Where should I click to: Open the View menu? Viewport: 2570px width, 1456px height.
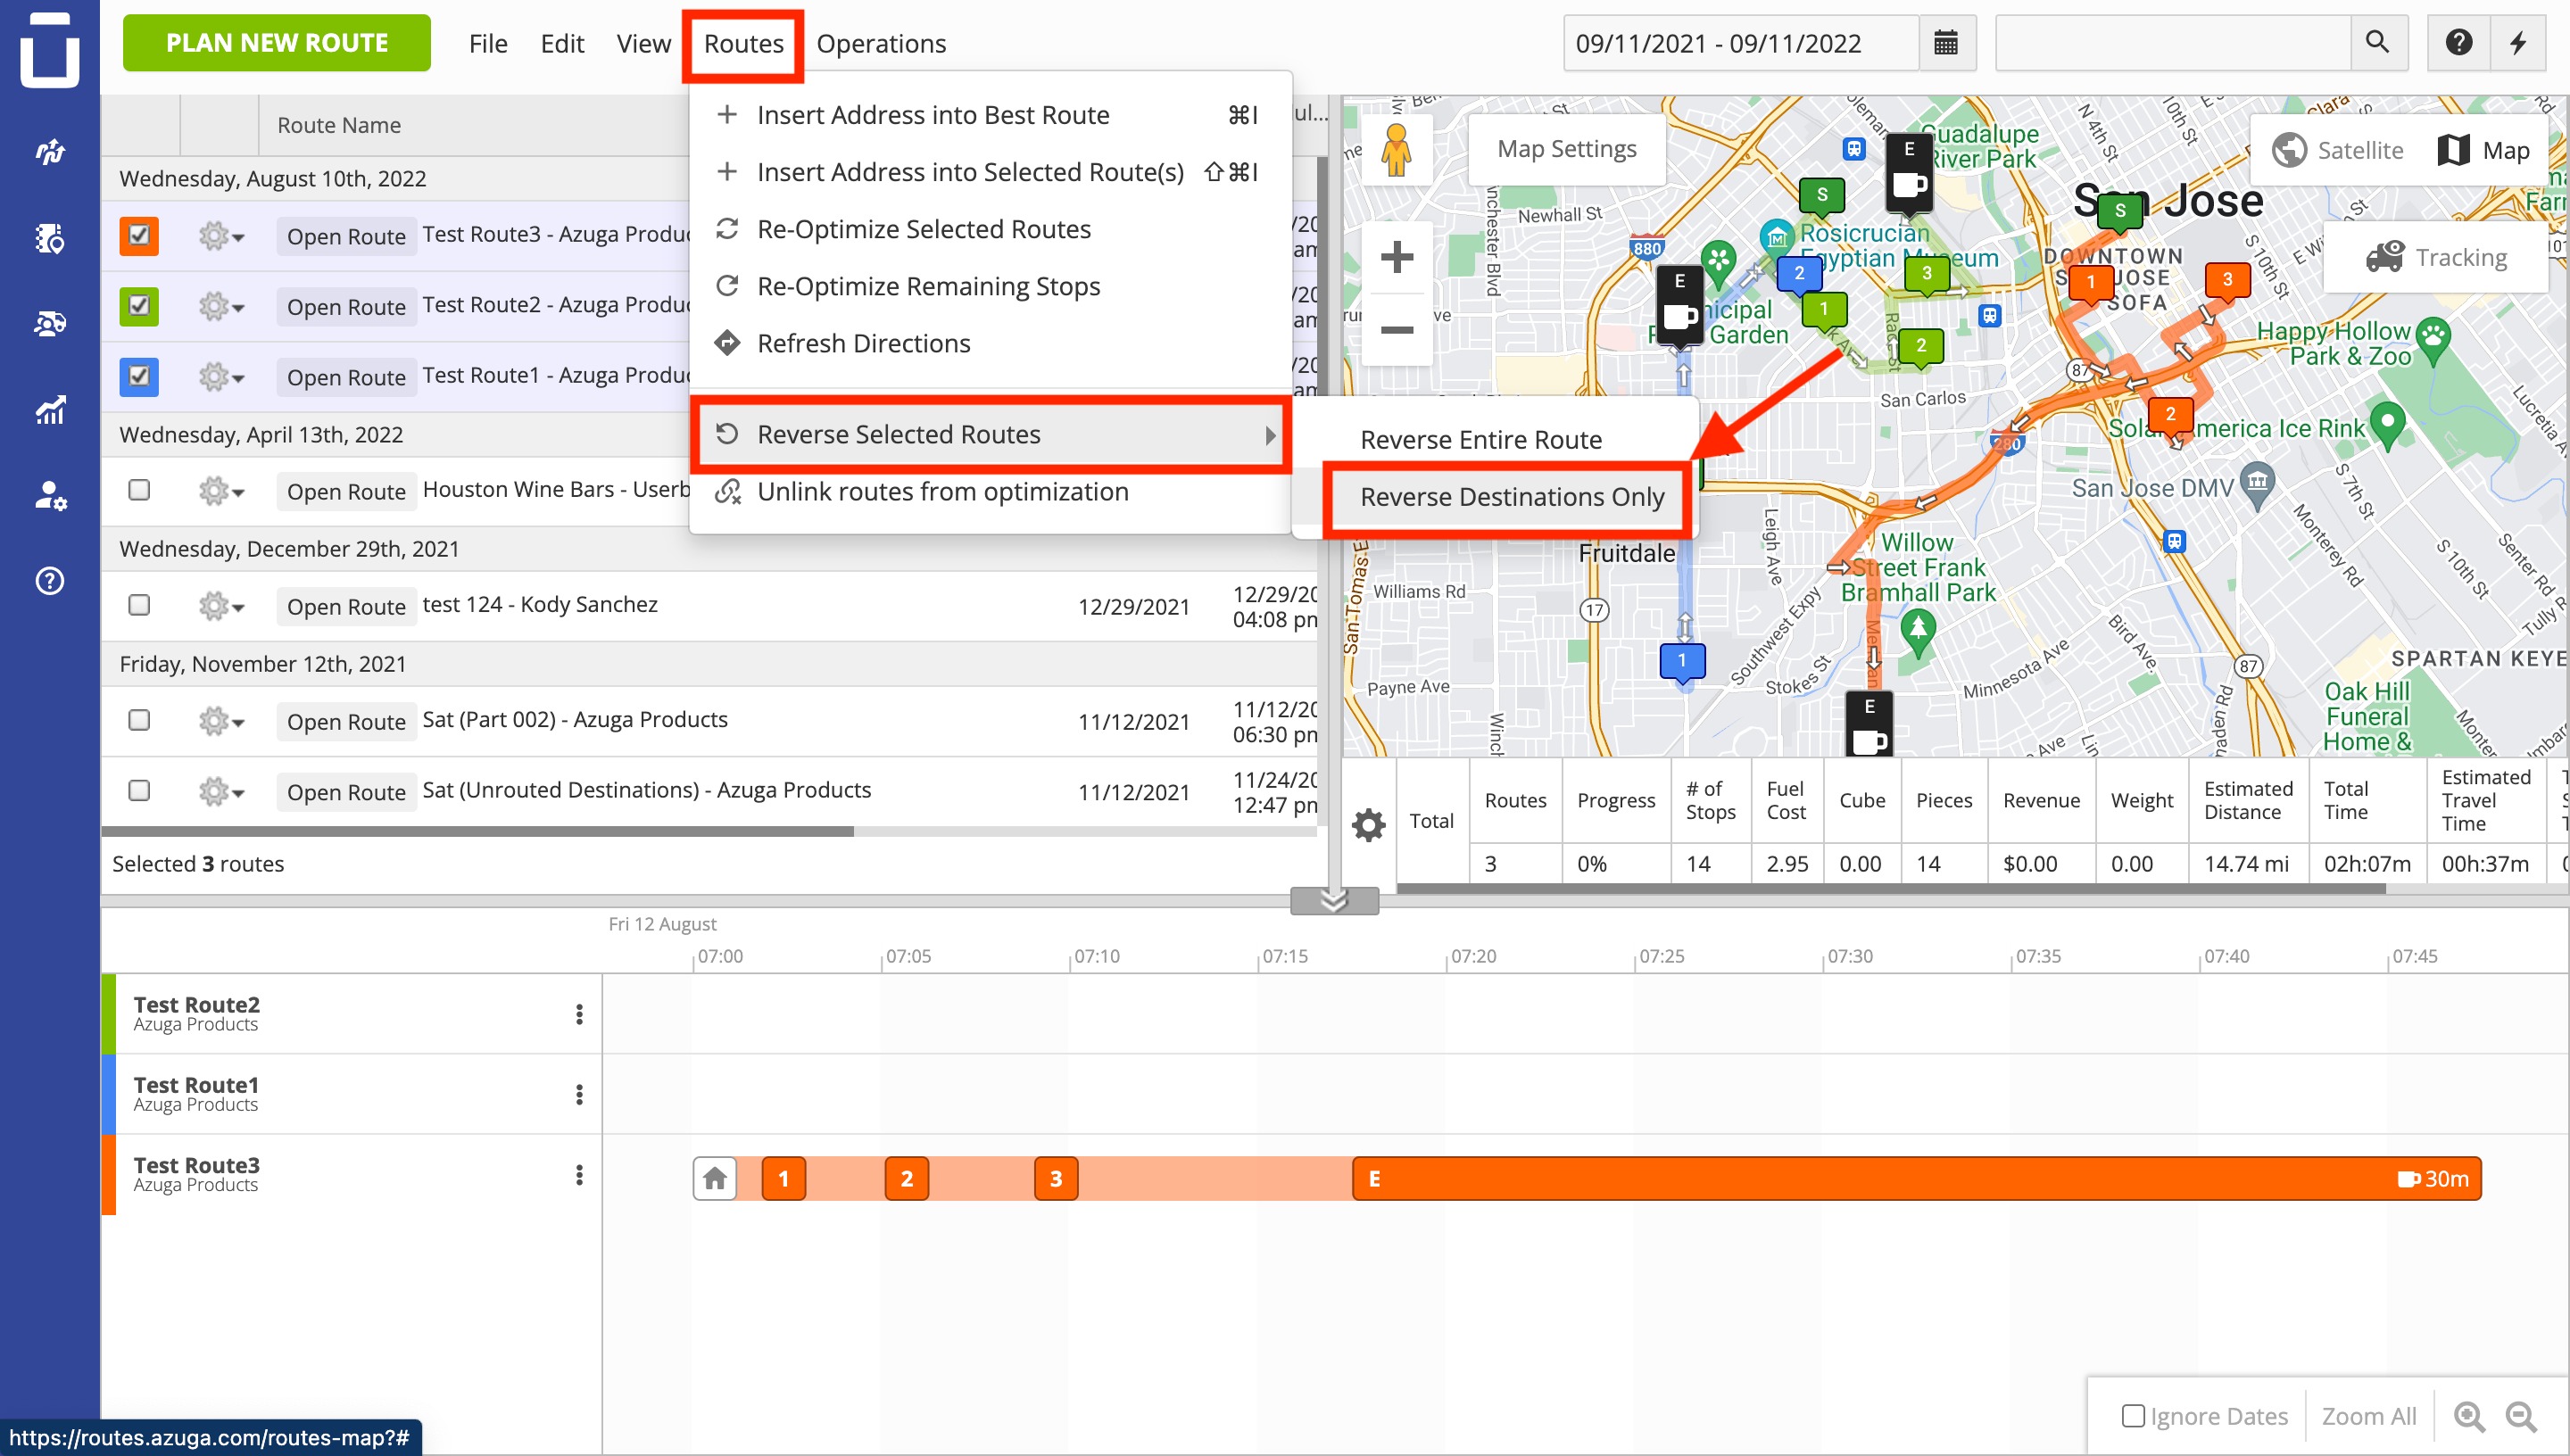(643, 43)
